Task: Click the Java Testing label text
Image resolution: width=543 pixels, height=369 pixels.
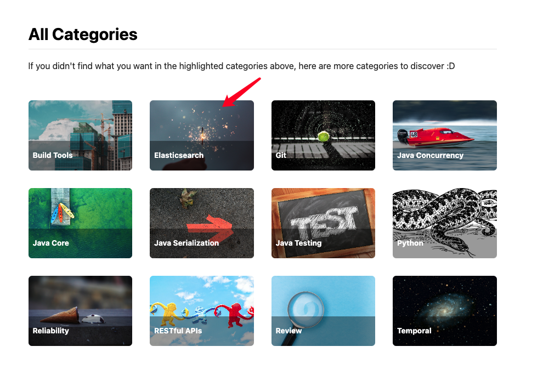Action: point(298,243)
